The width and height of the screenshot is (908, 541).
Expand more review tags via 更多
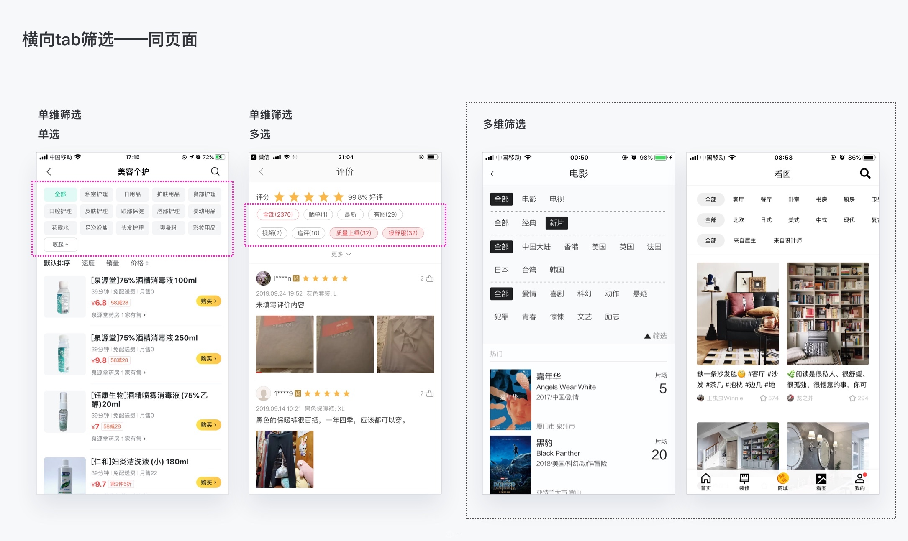341,254
